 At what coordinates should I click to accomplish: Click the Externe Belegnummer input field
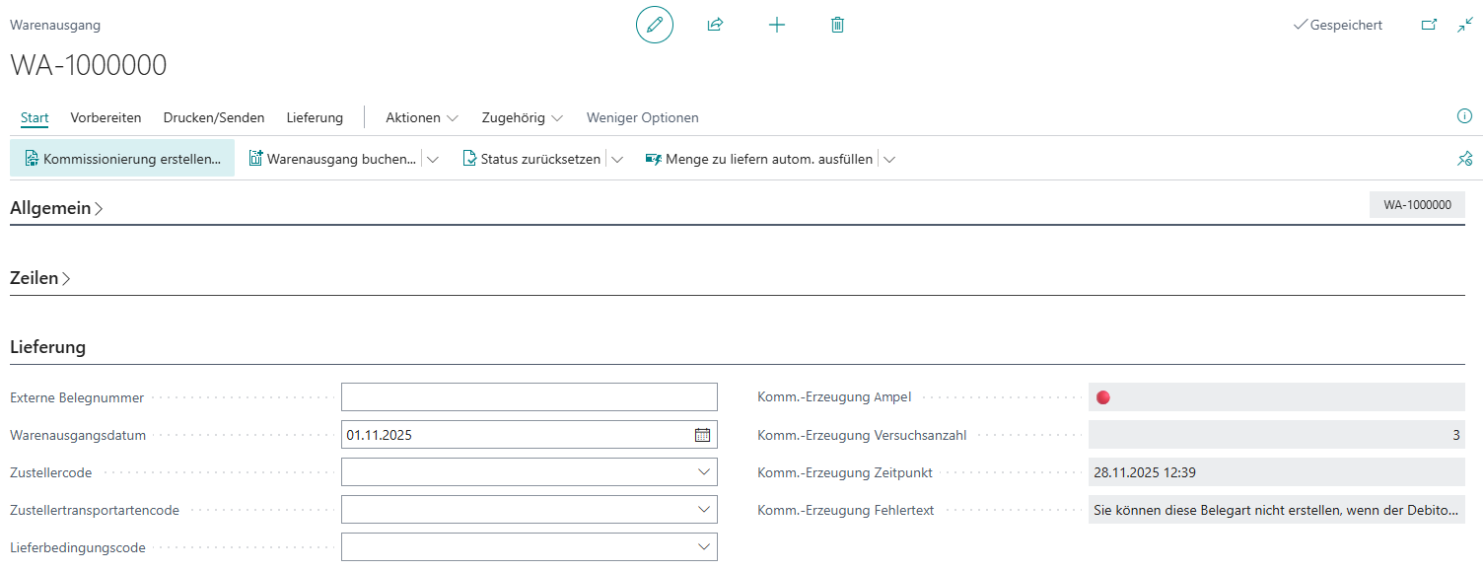click(529, 397)
